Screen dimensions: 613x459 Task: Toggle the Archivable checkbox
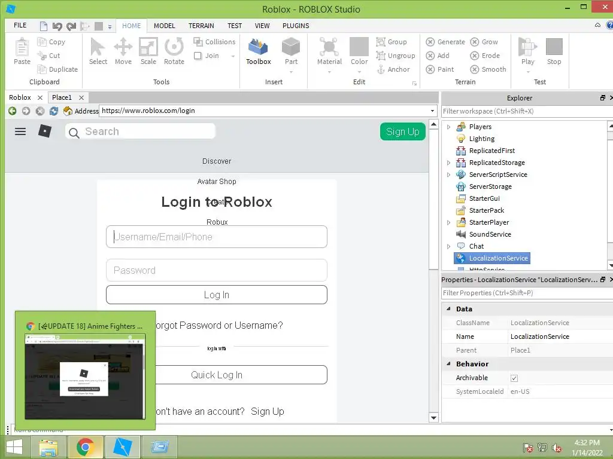(x=514, y=378)
